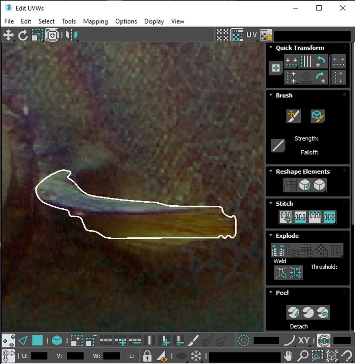The width and height of the screenshot is (355, 364).
Task: Open the Edit menu
Action: click(26, 21)
